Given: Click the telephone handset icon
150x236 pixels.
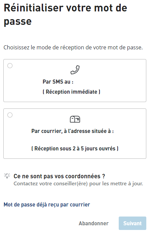Looking at the screenshot, I should click(75, 70).
